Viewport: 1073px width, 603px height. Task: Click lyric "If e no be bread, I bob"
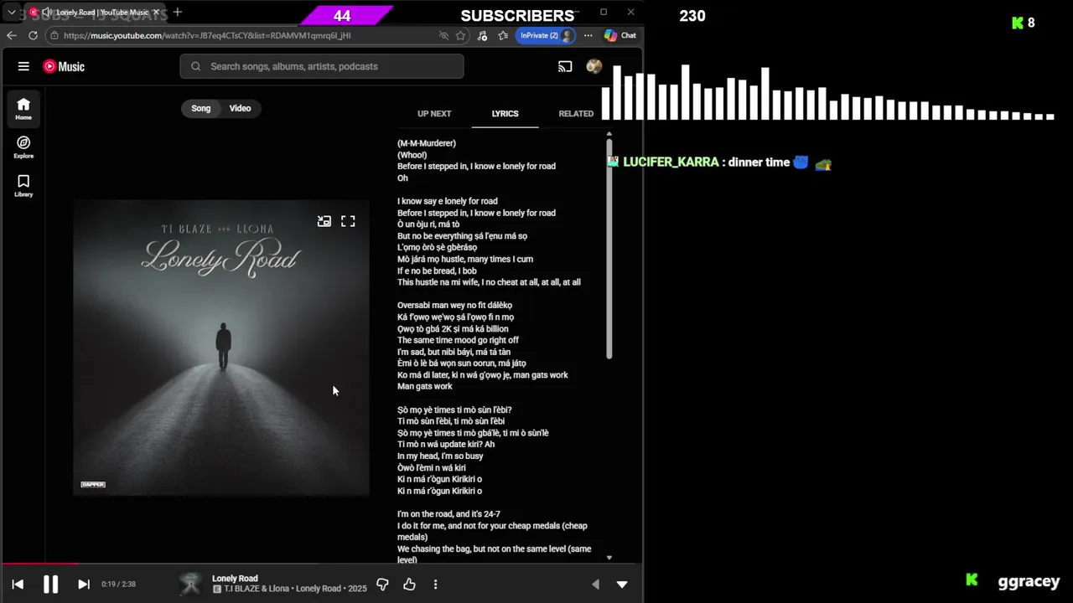click(x=437, y=271)
